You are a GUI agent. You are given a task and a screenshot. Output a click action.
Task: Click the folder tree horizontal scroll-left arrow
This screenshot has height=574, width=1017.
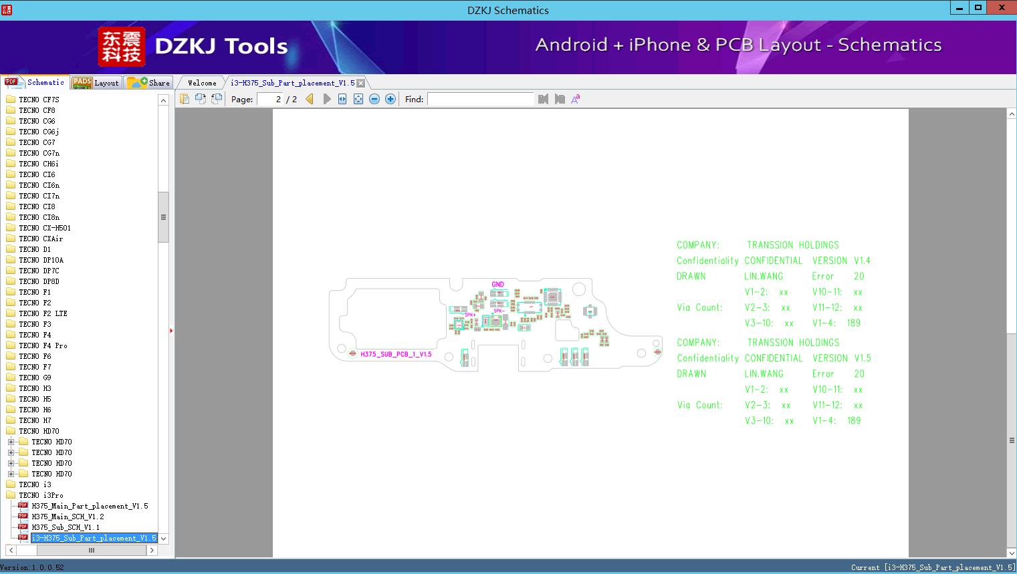pyautogui.click(x=11, y=550)
